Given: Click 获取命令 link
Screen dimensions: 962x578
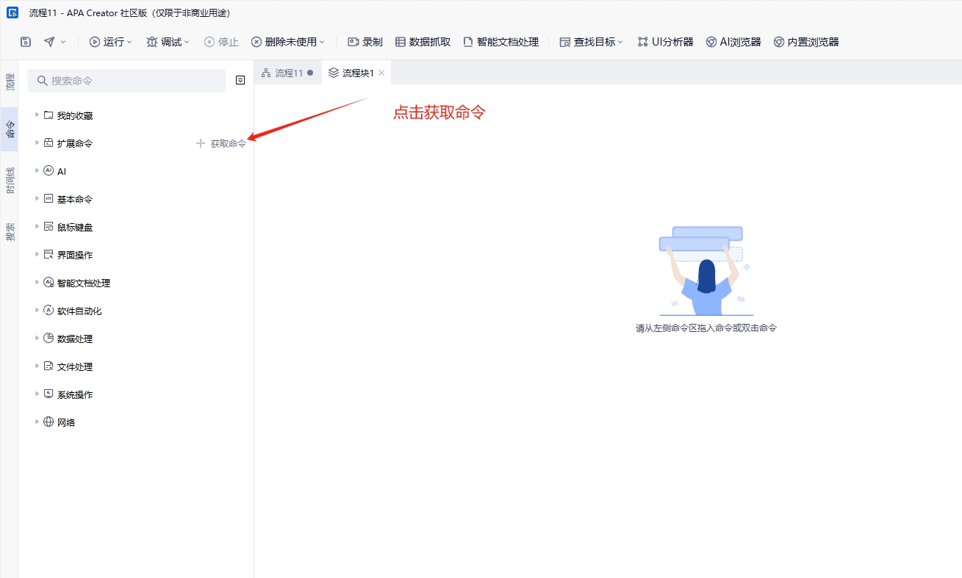Looking at the screenshot, I should (x=221, y=143).
